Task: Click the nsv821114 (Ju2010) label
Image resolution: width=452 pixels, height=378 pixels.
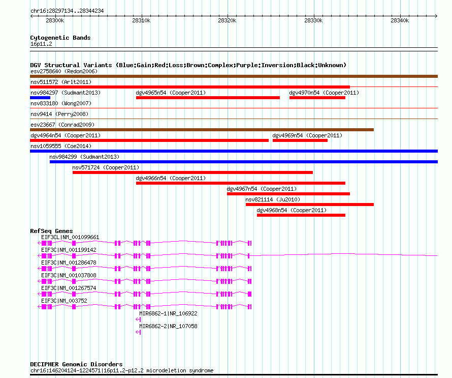Action: pos(273,199)
